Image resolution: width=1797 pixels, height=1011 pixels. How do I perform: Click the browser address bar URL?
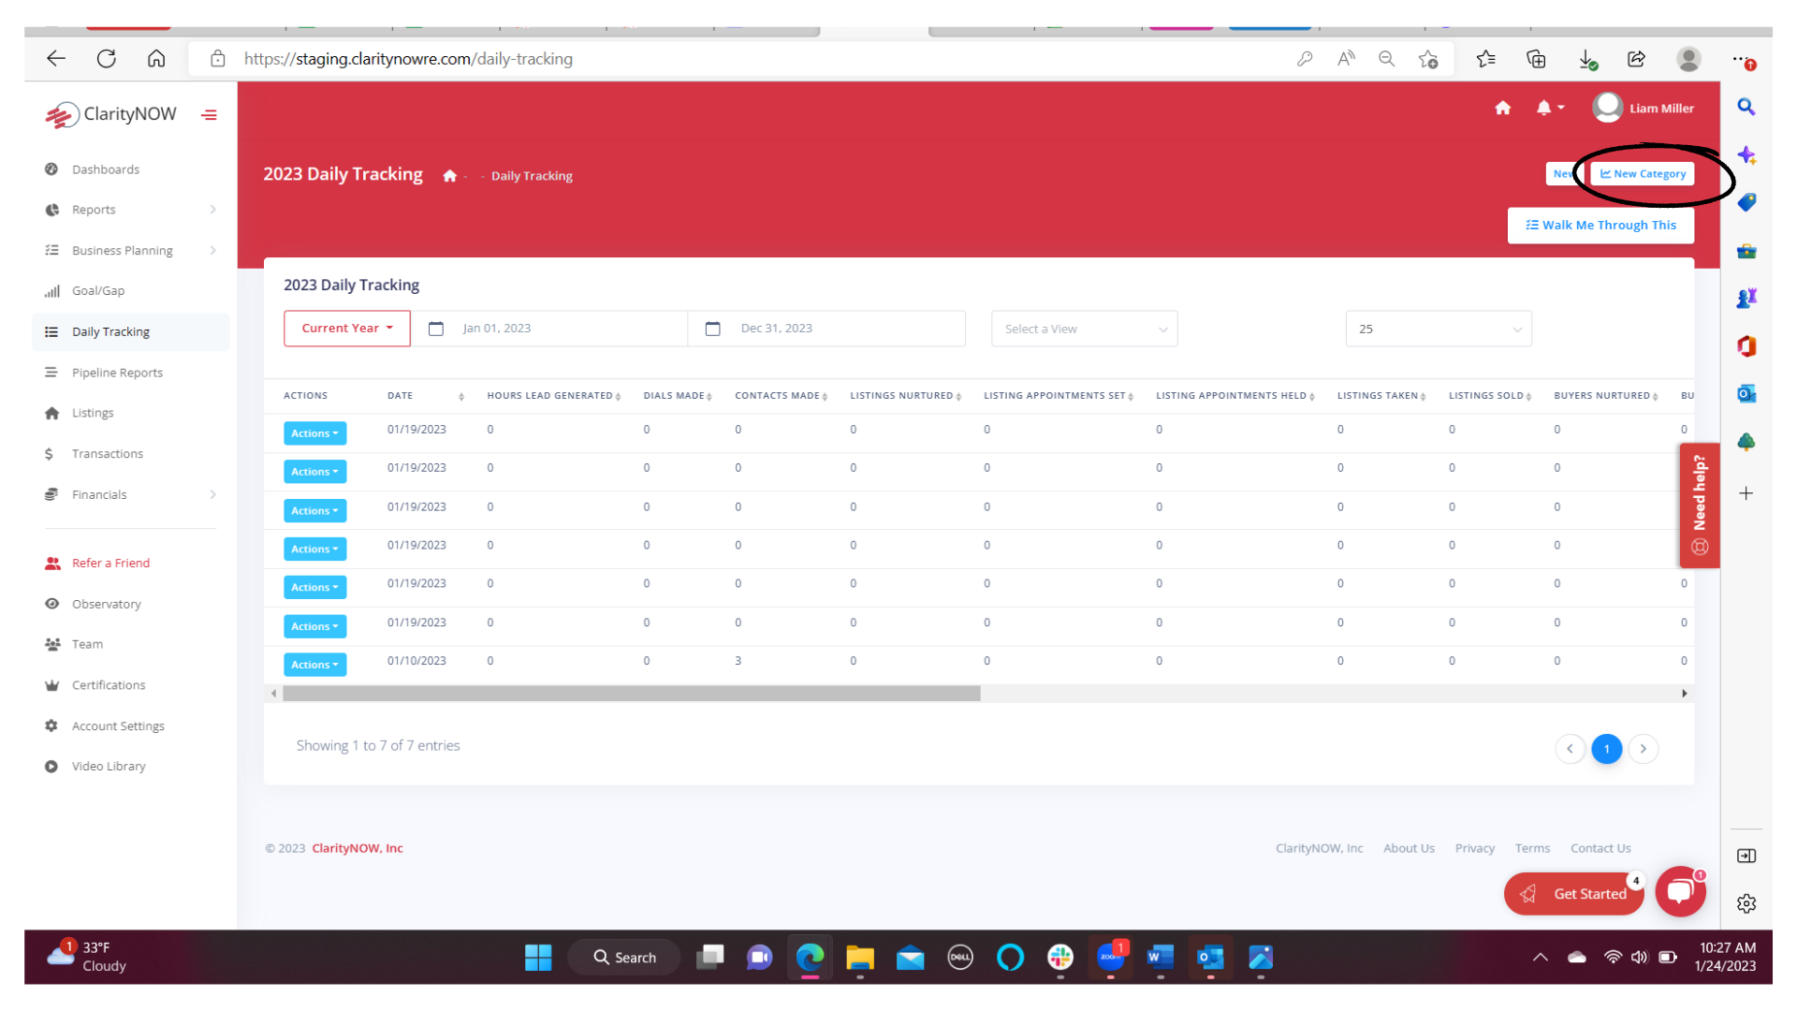[408, 59]
